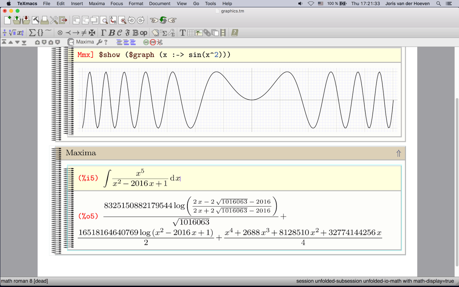Click the green GO evaluate icon

click(146, 42)
